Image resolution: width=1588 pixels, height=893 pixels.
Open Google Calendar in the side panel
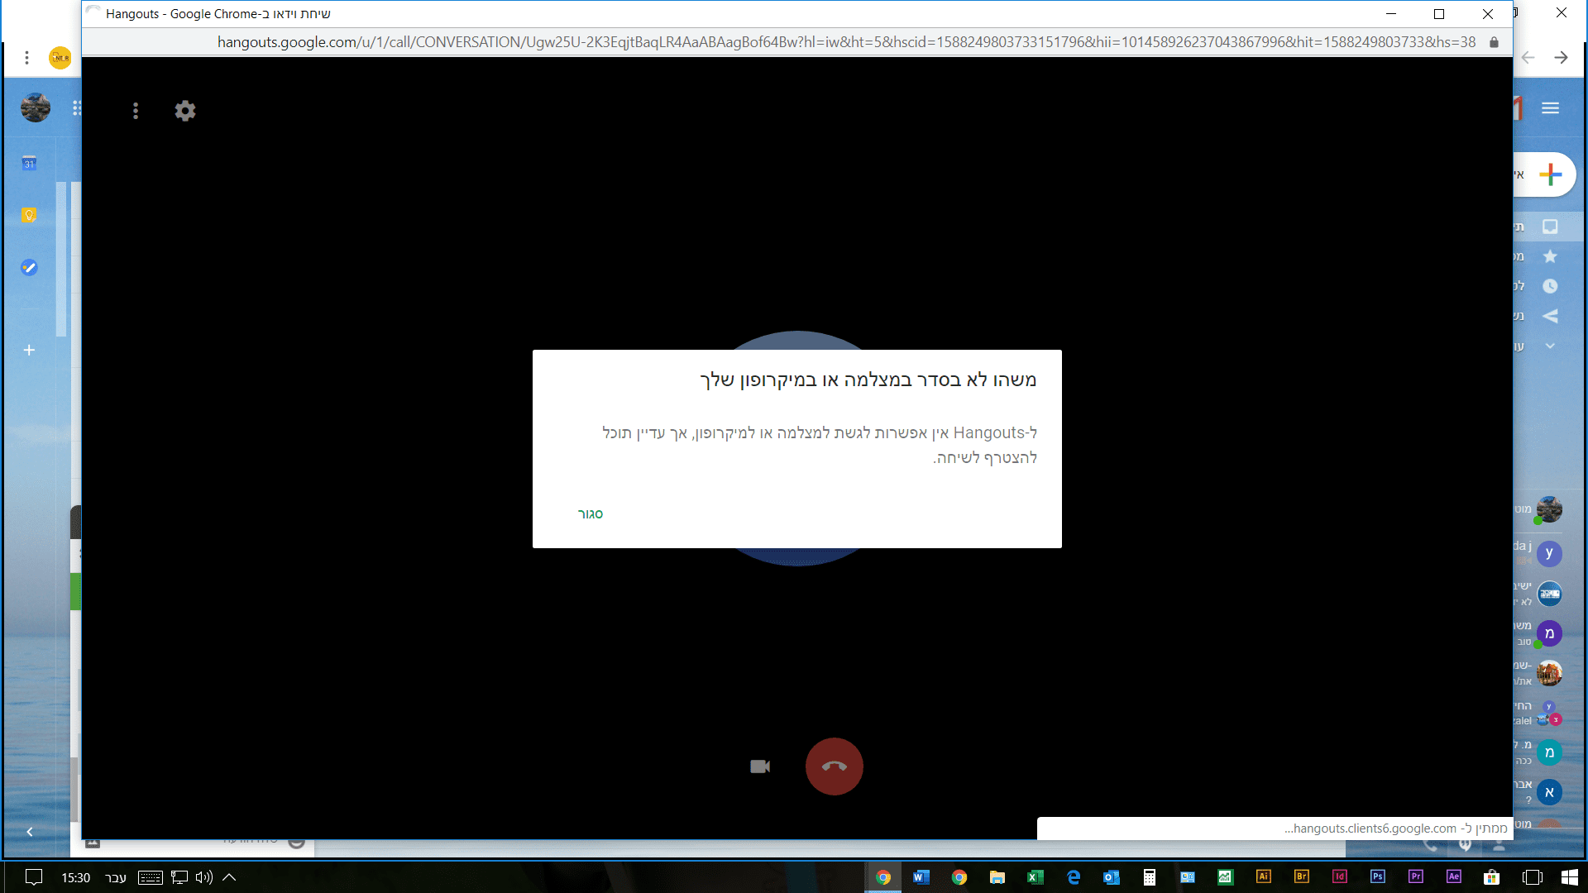(x=29, y=163)
